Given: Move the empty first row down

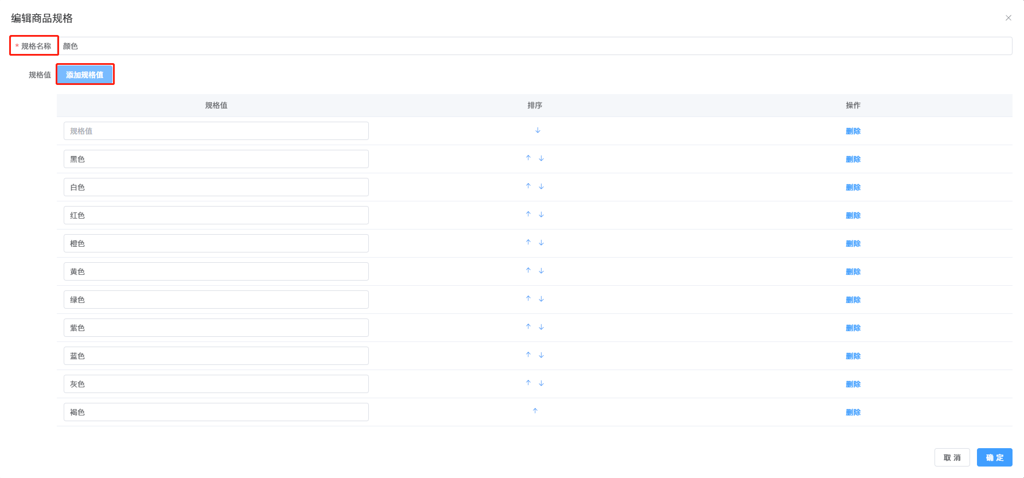Looking at the screenshot, I should click(x=538, y=130).
